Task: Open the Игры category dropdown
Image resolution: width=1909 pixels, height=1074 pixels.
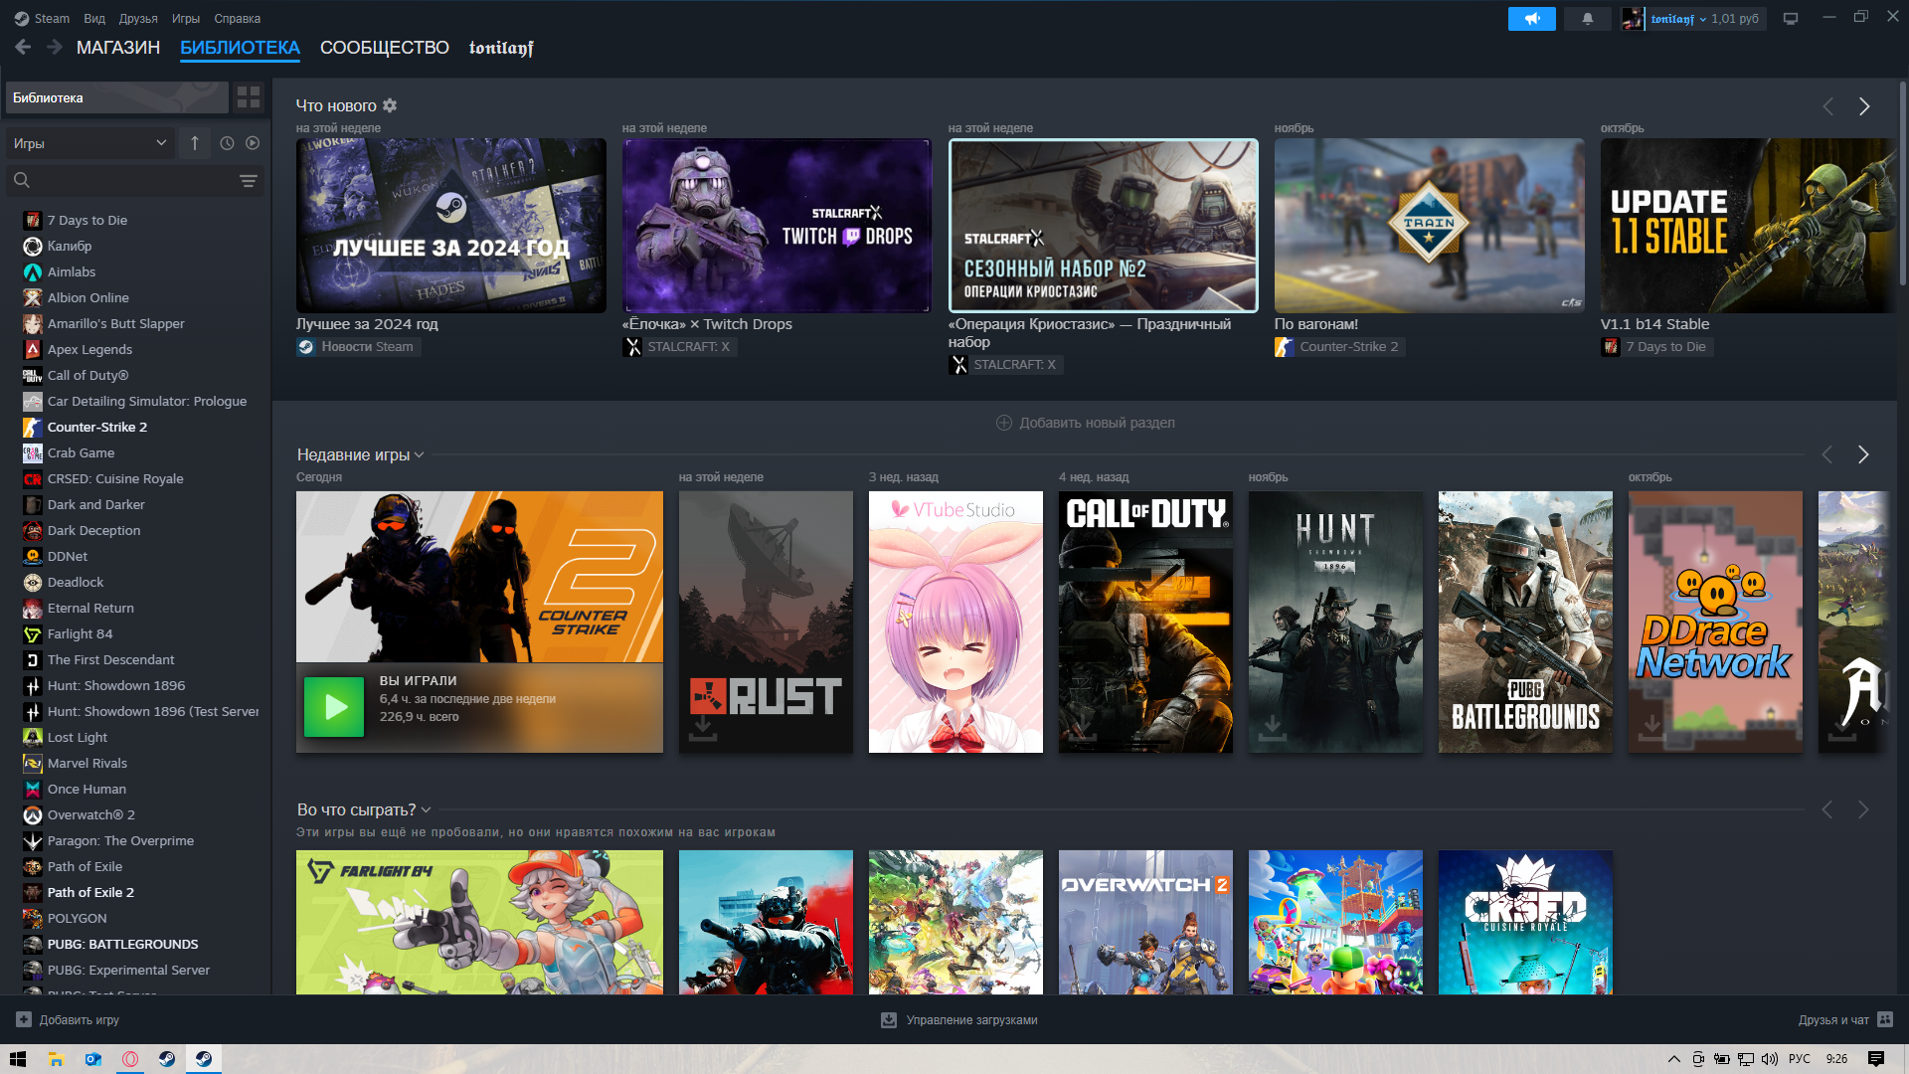Action: coord(90,143)
